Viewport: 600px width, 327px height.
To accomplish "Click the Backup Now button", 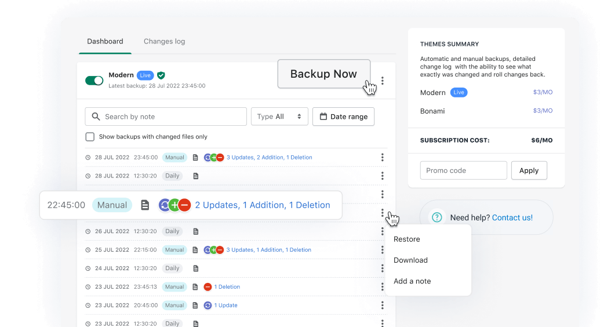I will pyautogui.click(x=323, y=74).
